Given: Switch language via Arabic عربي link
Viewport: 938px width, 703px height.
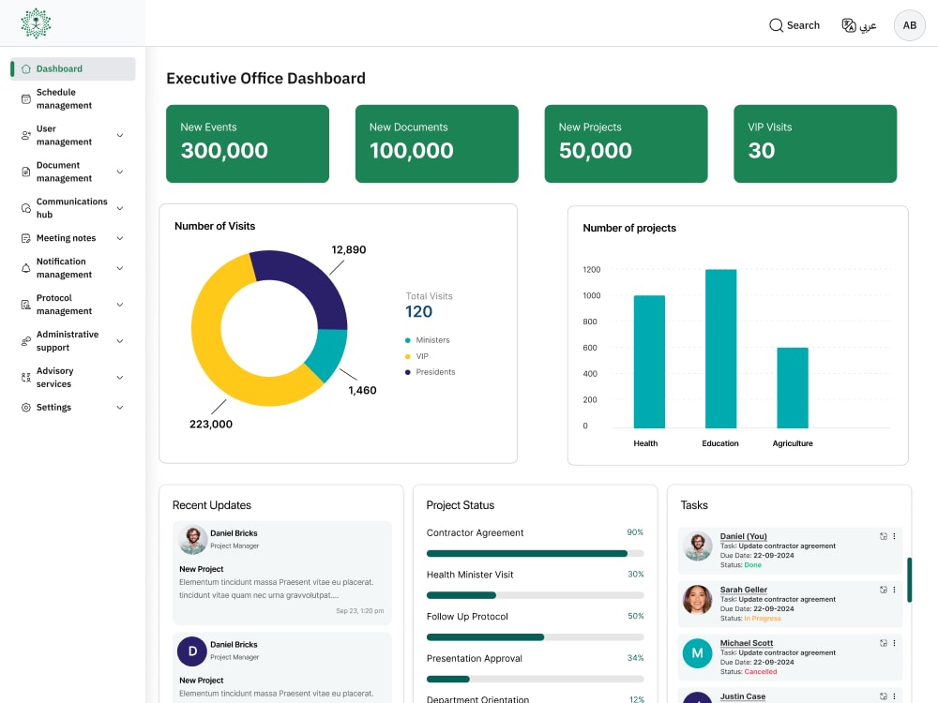Looking at the screenshot, I should (868, 26).
